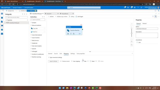Click Publish all
The width and height of the screenshot is (160, 90).
32,11
